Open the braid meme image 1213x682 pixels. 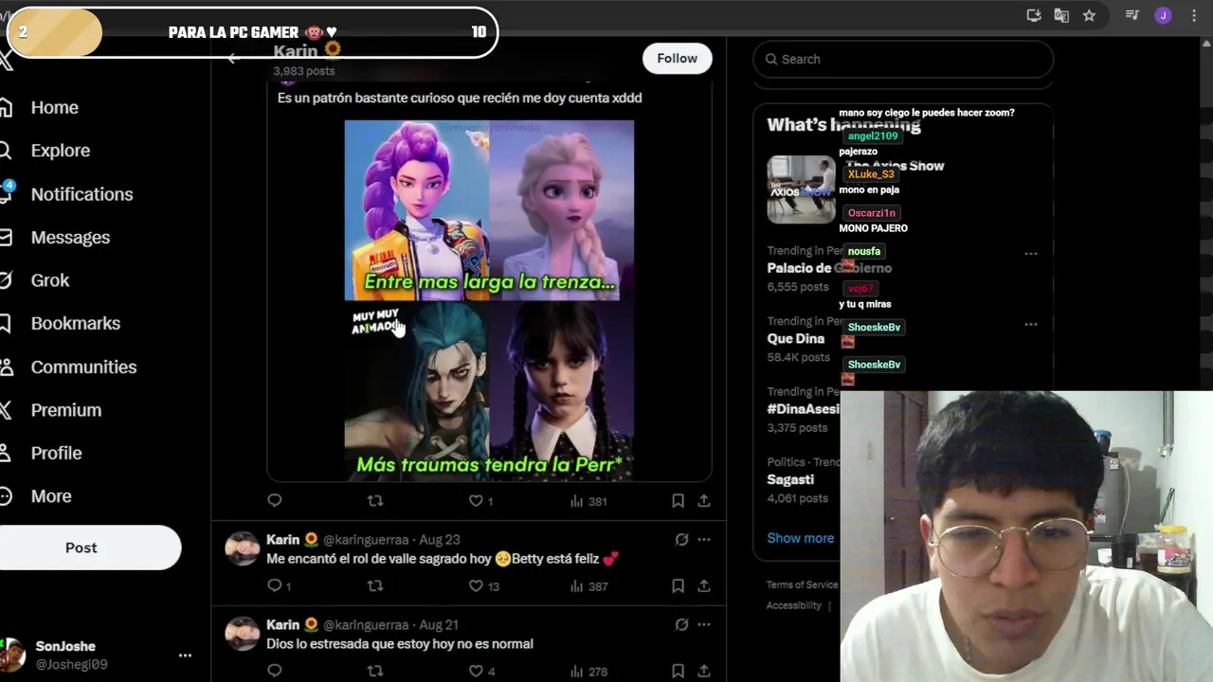[x=489, y=299]
